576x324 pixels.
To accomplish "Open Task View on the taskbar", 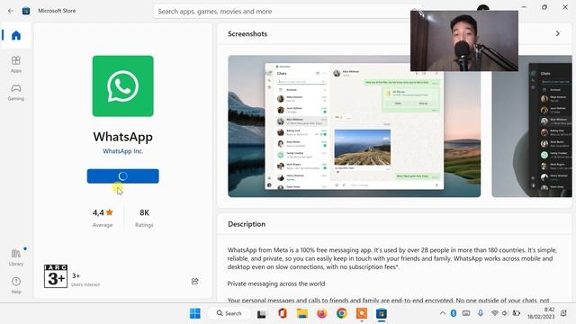I will tap(262, 314).
